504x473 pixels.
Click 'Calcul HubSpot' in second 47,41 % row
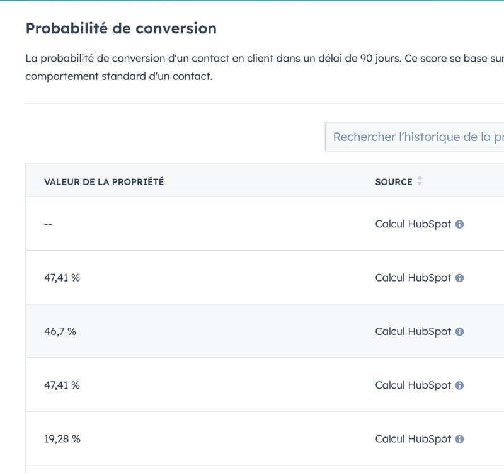pyautogui.click(x=413, y=385)
